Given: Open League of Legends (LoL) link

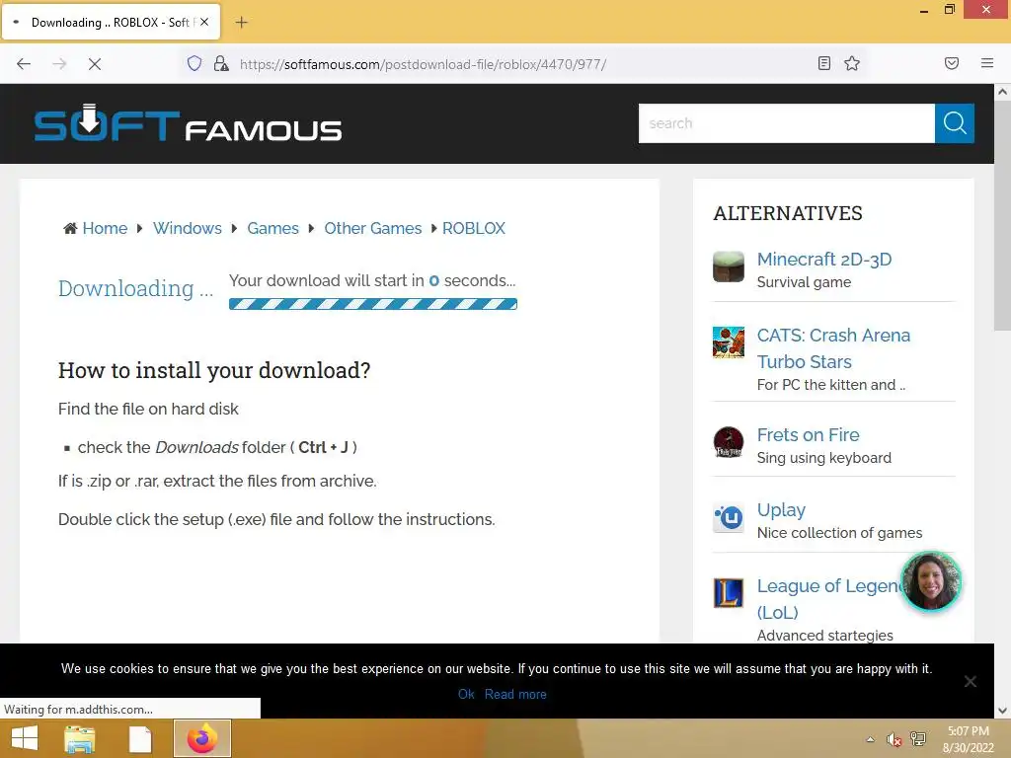Looking at the screenshot, I should point(829,599).
